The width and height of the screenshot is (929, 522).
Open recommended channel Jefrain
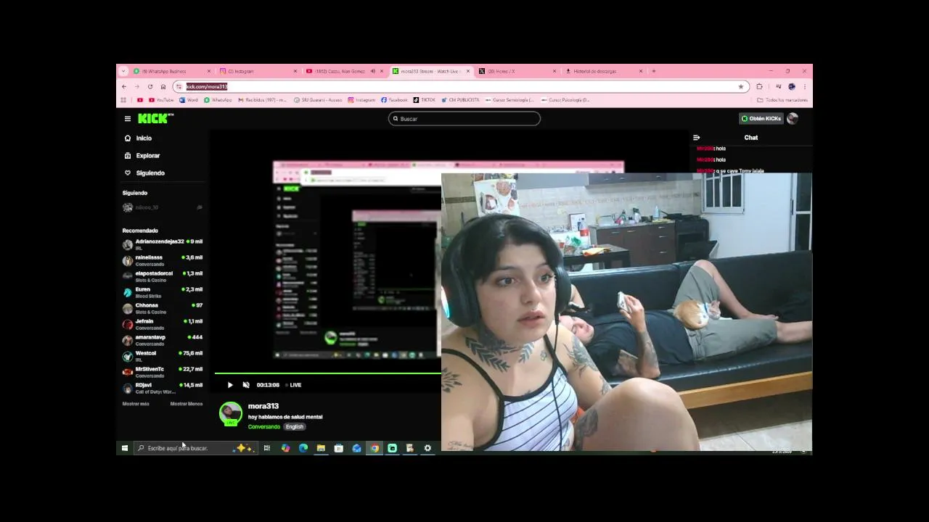pyautogui.click(x=163, y=324)
